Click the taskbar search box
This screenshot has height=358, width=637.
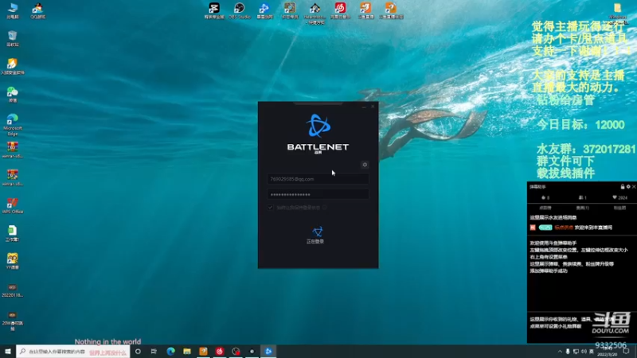73,352
